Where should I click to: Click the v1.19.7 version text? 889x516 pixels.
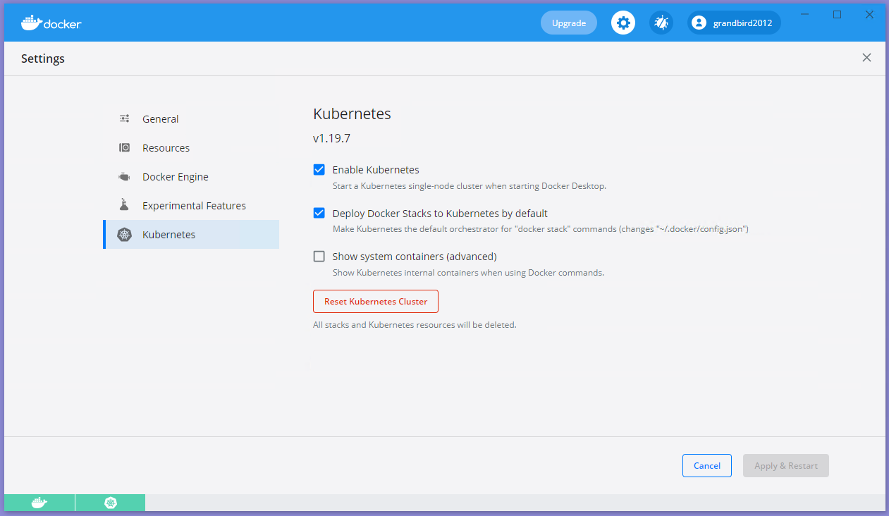(x=332, y=138)
